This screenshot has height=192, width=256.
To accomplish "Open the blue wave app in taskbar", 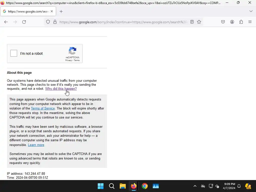I will [156, 186].
